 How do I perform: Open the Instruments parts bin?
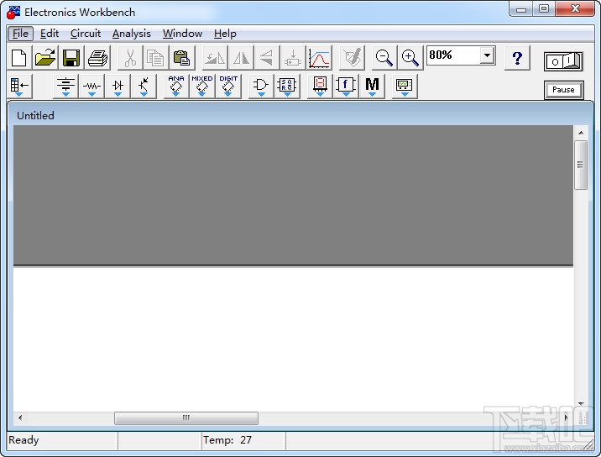(x=405, y=87)
